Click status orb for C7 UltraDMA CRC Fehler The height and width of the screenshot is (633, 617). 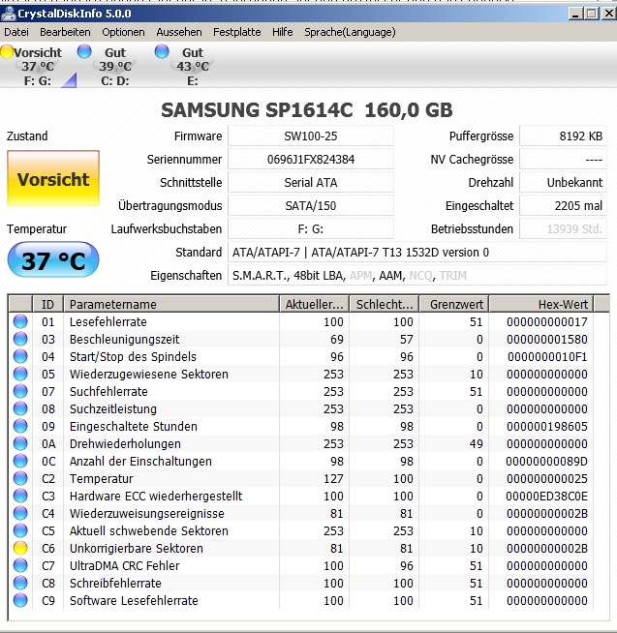pyautogui.click(x=20, y=565)
